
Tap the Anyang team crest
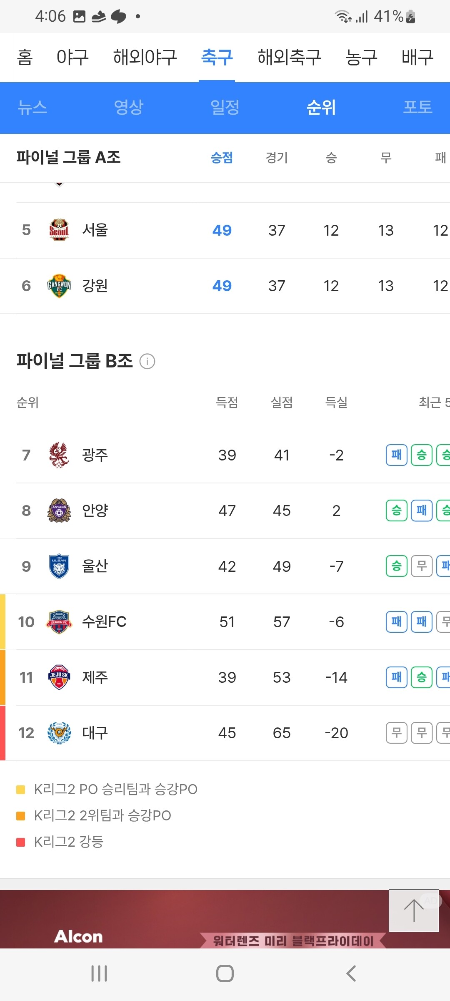click(59, 511)
